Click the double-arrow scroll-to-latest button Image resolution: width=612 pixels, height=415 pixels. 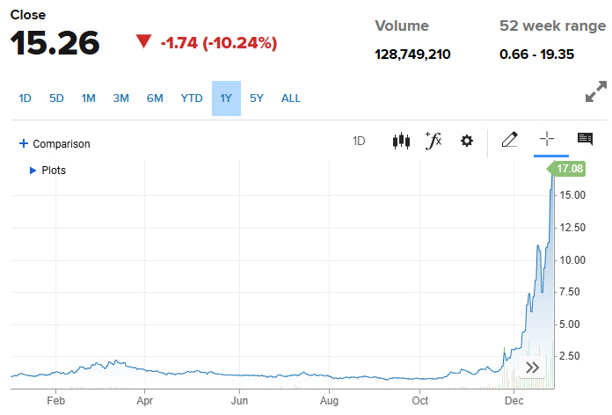pos(532,368)
